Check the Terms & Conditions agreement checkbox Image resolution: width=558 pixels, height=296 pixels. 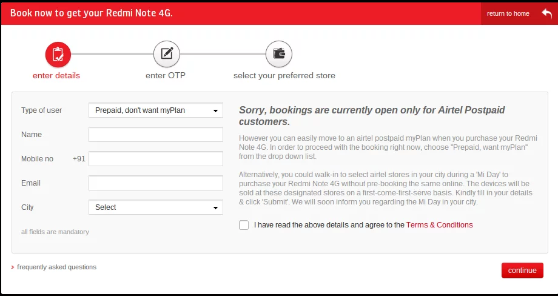click(244, 225)
